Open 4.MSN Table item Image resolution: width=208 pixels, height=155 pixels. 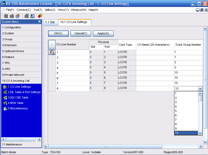coord(16,103)
